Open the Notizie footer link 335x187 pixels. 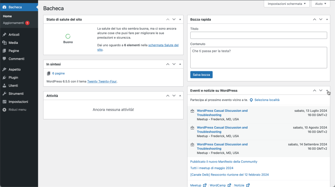(x=239, y=185)
